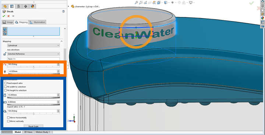
Task: Open View Orientation dropdown arrow
Action: coord(162,3)
